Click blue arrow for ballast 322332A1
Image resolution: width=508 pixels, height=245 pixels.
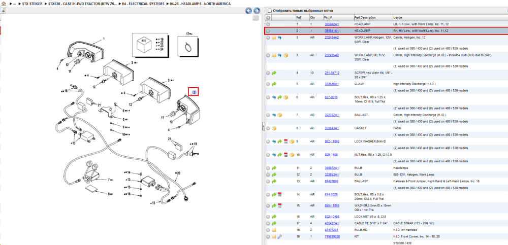point(274,115)
